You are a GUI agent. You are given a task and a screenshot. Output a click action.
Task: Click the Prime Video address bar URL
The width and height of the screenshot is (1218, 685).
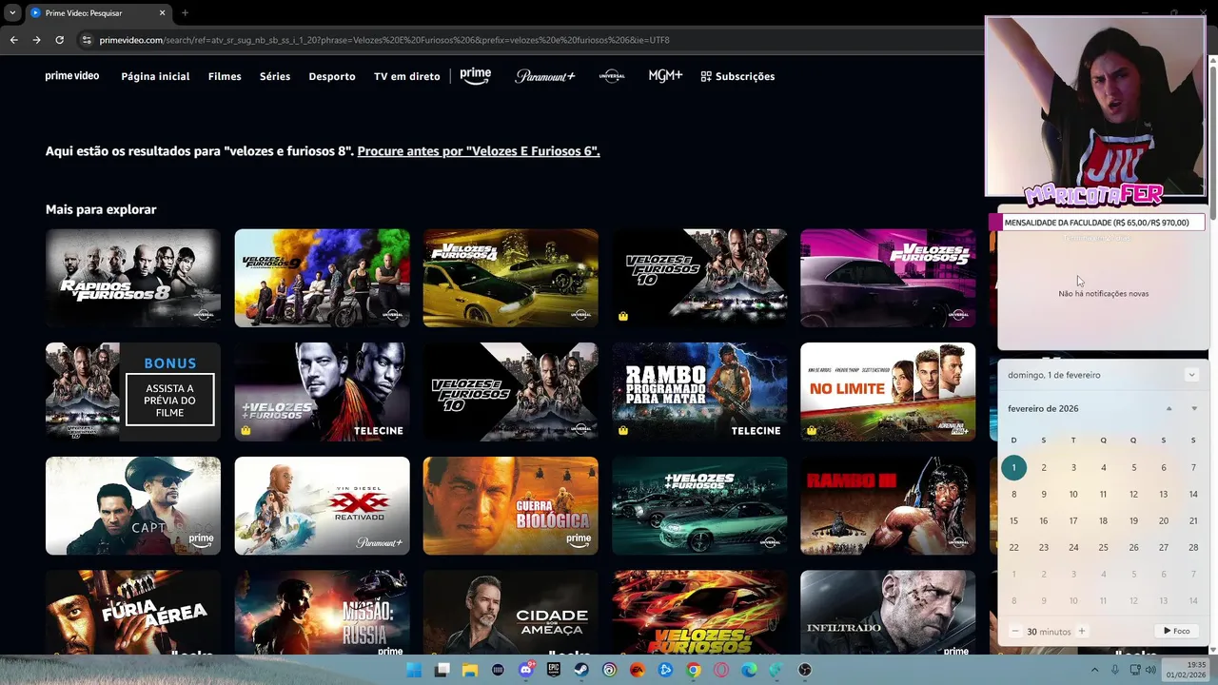point(383,40)
